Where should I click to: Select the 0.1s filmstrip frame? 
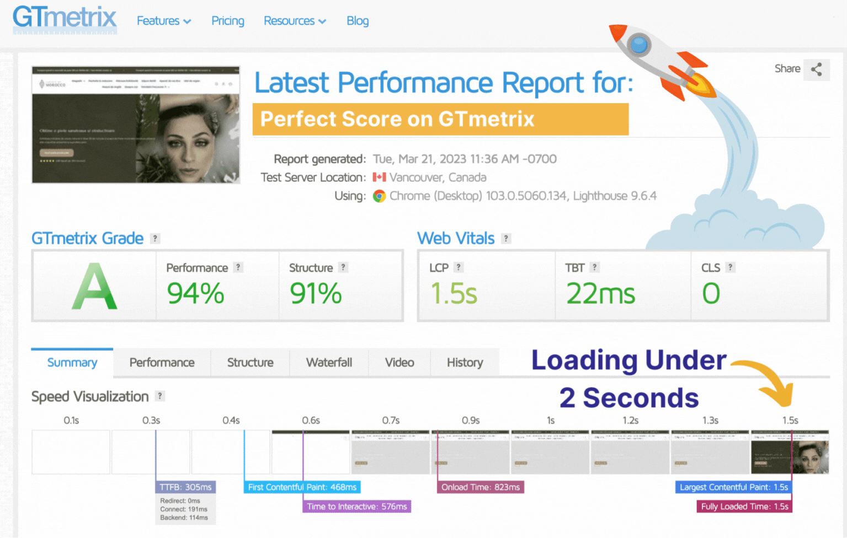71,452
